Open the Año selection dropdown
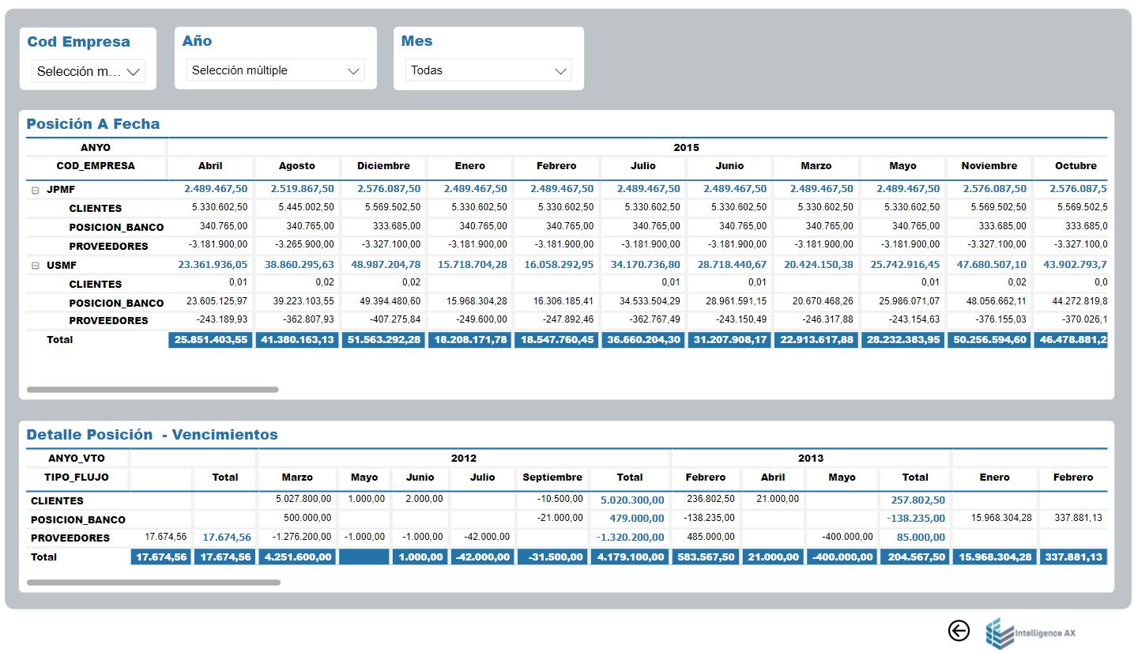The height and width of the screenshot is (653, 1138). pyautogui.click(x=275, y=70)
